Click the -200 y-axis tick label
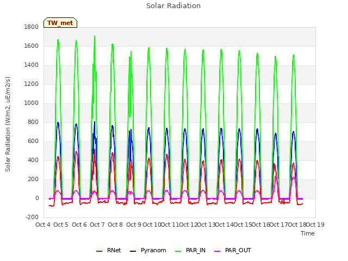This screenshot has width=348, height=261. click(x=32, y=217)
